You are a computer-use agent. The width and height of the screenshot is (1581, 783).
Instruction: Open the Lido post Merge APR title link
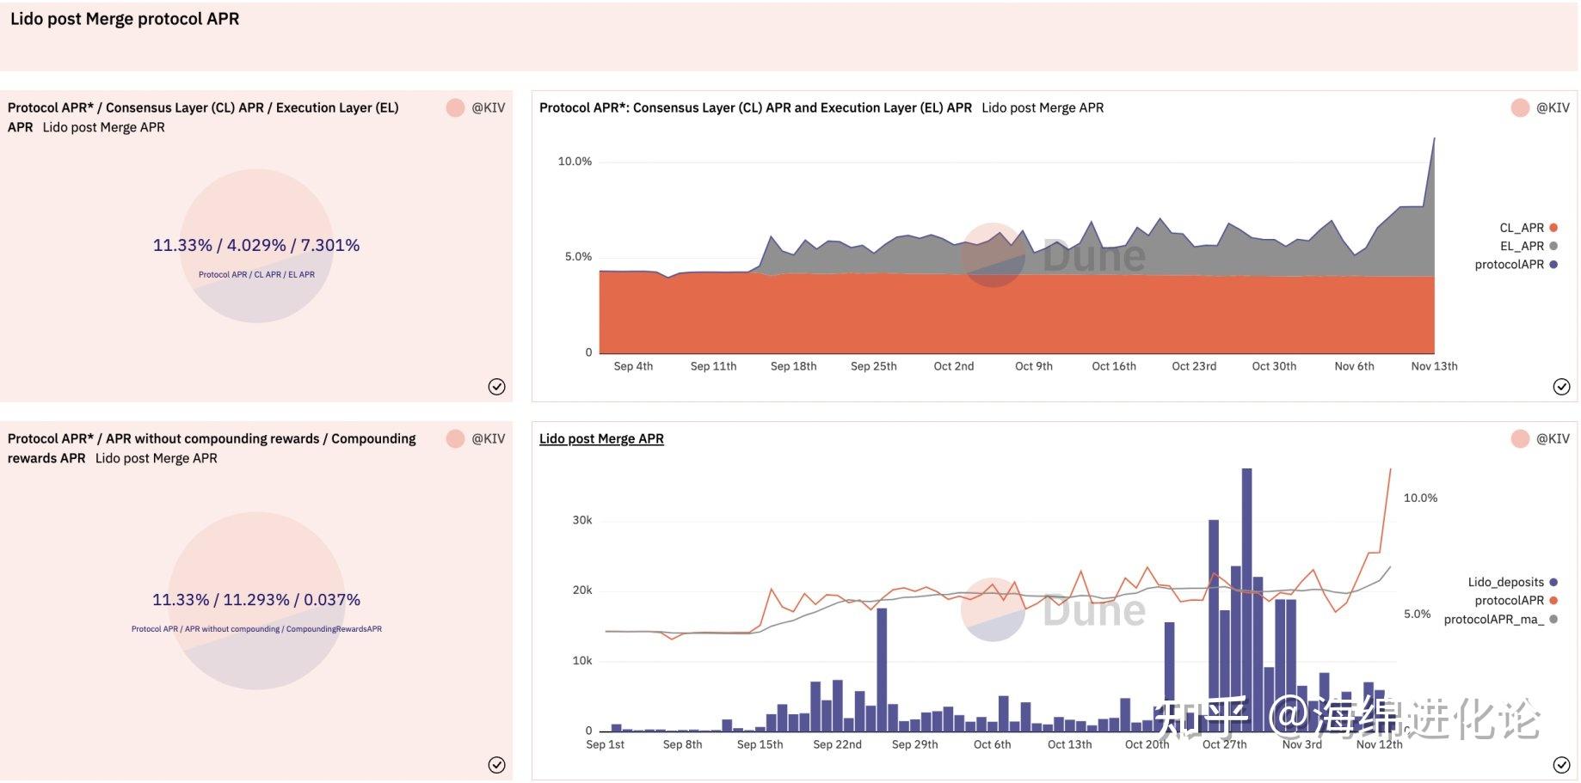pos(601,438)
